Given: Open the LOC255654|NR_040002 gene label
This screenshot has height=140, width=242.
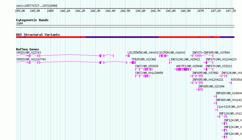Looking at the screenshot, I should tap(143, 53).
